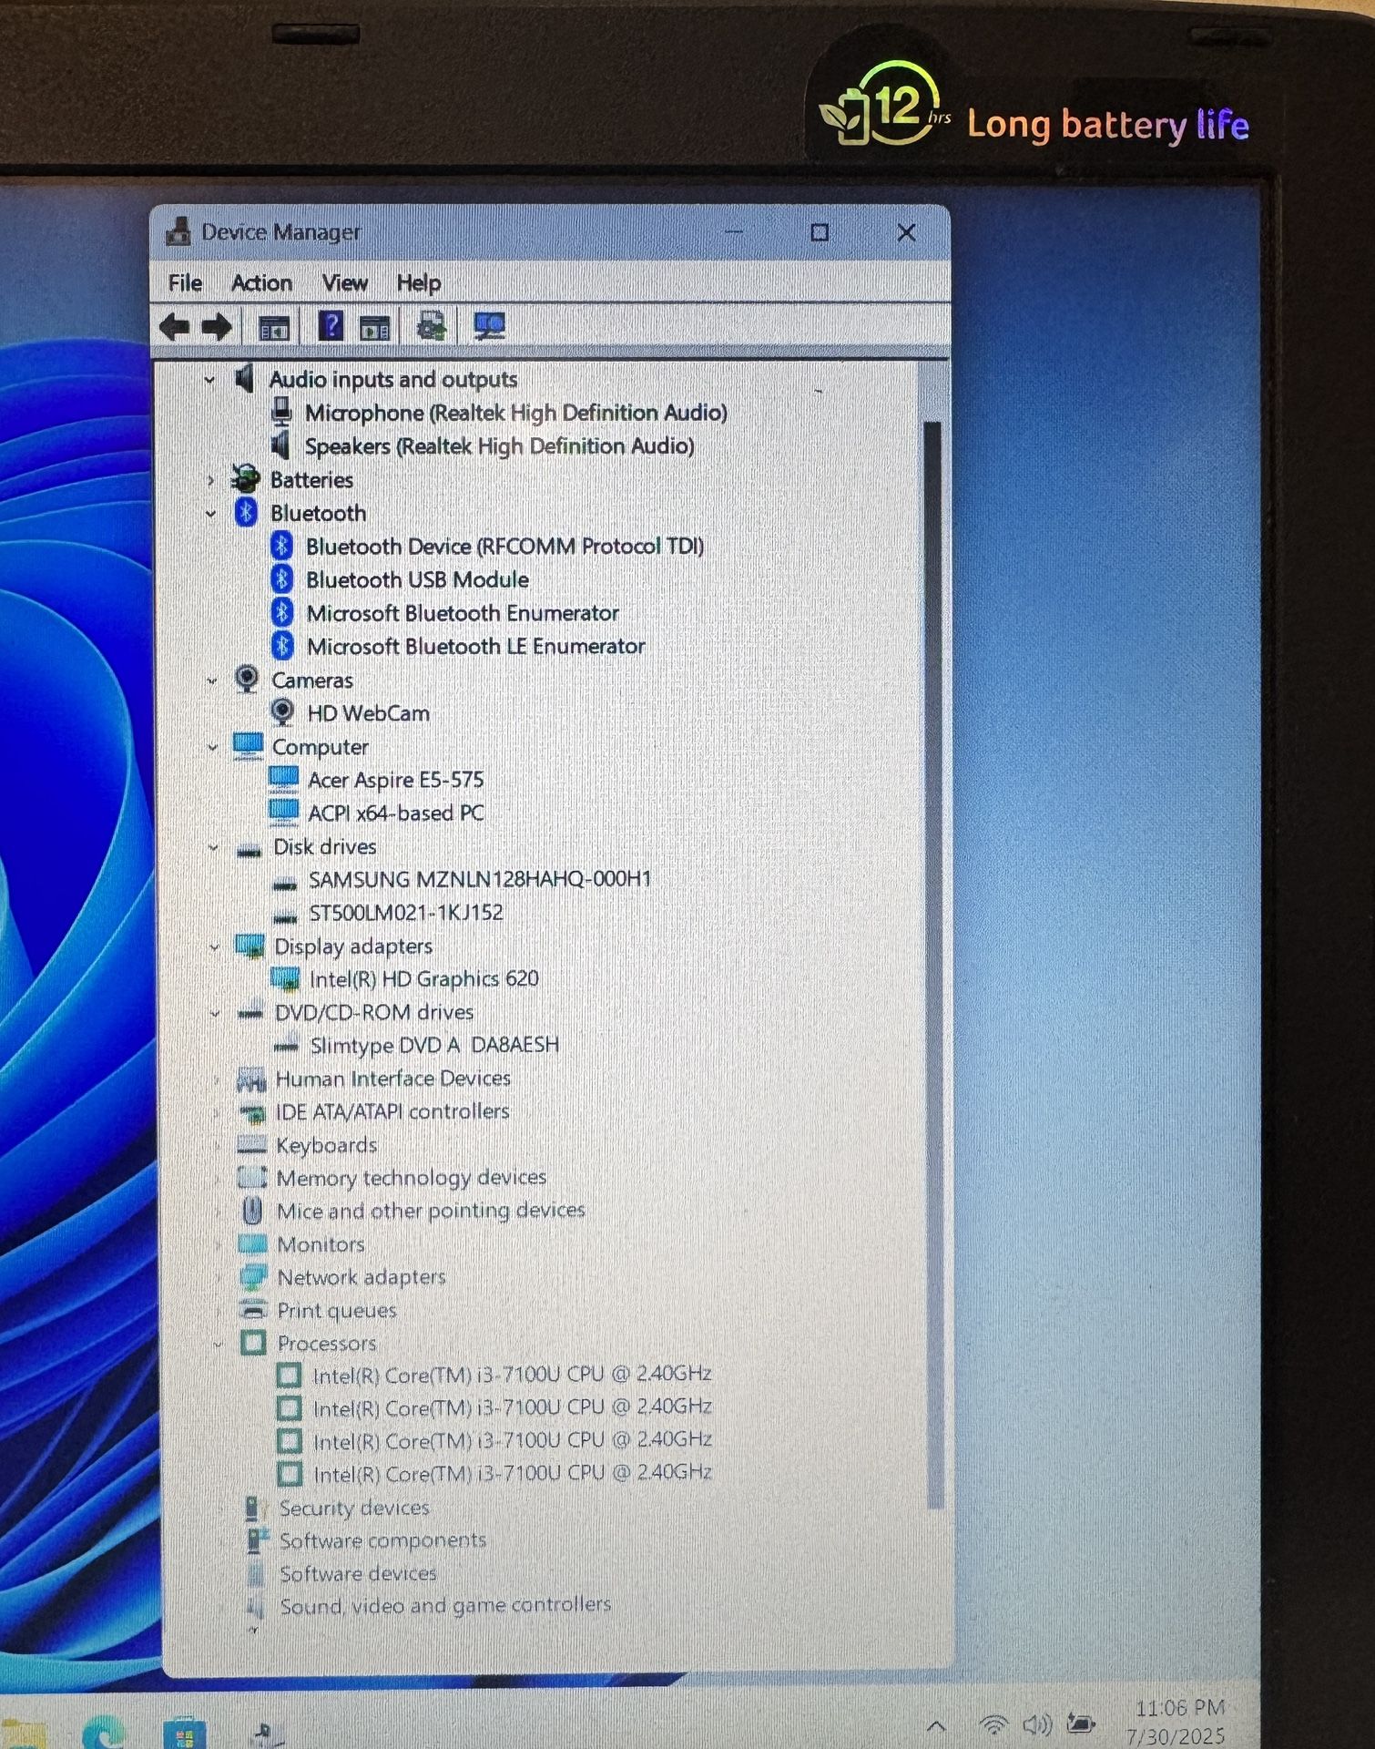Image resolution: width=1375 pixels, height=1749 pixels.
Task: Click the Show/Hide console tree toolbar icon
Action: (x=273, y=327)
